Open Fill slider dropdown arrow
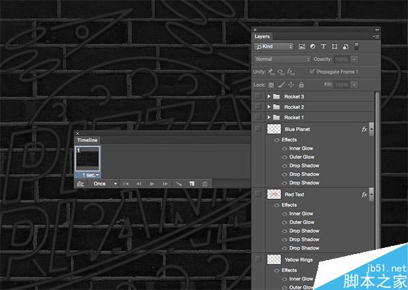408x290 pixels. pos(354,85)
